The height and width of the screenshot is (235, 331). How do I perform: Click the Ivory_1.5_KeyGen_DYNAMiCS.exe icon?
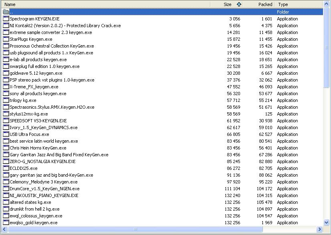(6, 127)
